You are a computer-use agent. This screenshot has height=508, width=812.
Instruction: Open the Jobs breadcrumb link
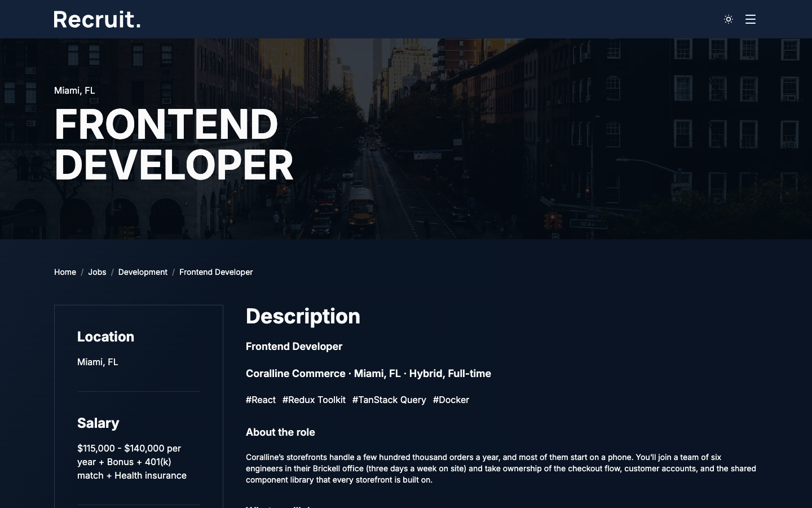pos(97,272)
